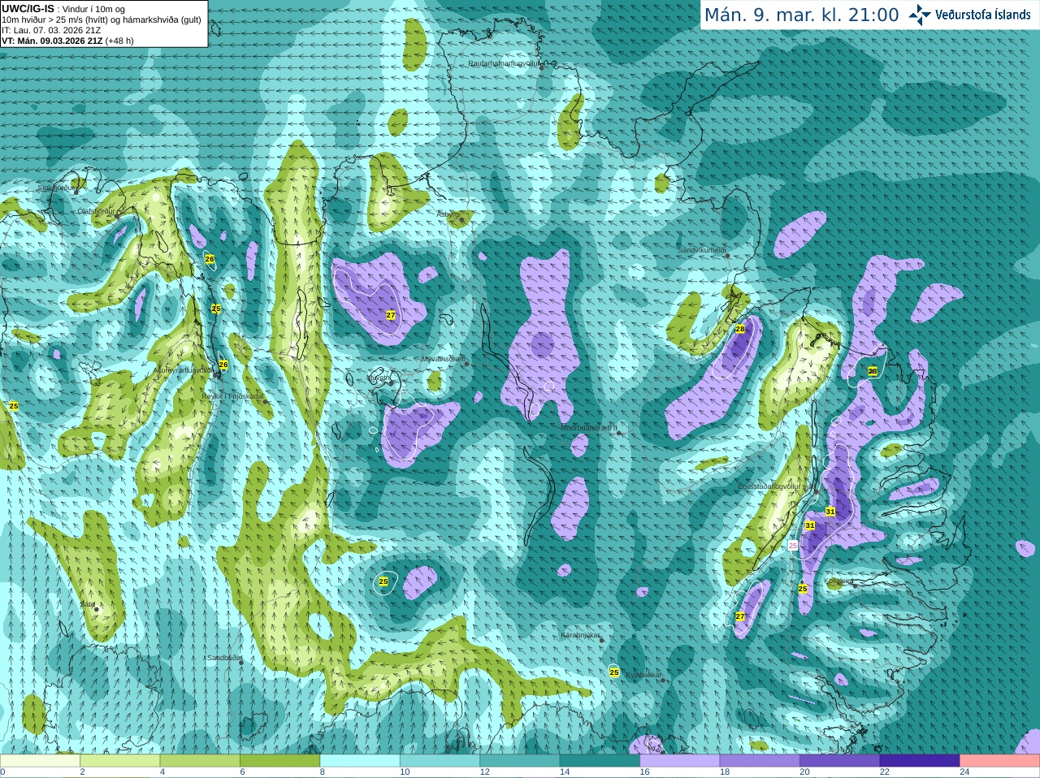Click the Kollaleira station label
This screenshot has width=1040, height=778.
click(838, 581)
